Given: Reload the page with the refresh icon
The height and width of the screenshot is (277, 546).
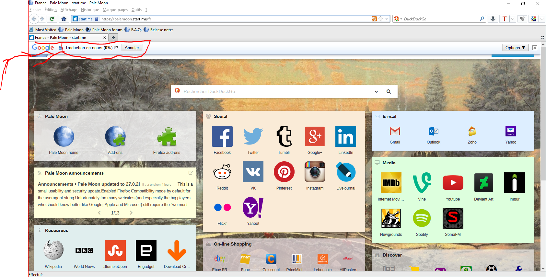Looking at the screenshot, I should click(x=52, y=19).
